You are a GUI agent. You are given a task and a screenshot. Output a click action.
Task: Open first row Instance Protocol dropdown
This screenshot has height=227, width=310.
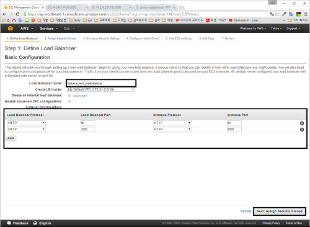pos(172,123)
